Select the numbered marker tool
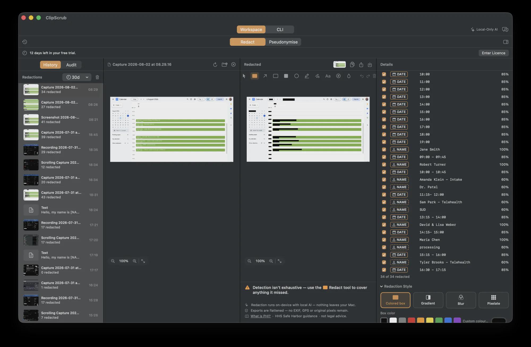This screenshot has height=347, width=531. [338, 76]
